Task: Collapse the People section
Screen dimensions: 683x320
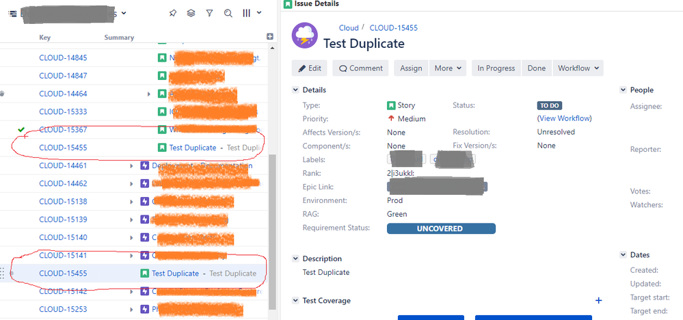Action: point(623,90)
